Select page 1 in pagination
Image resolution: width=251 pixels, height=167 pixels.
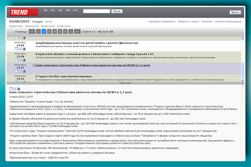(x=44, y=32)
